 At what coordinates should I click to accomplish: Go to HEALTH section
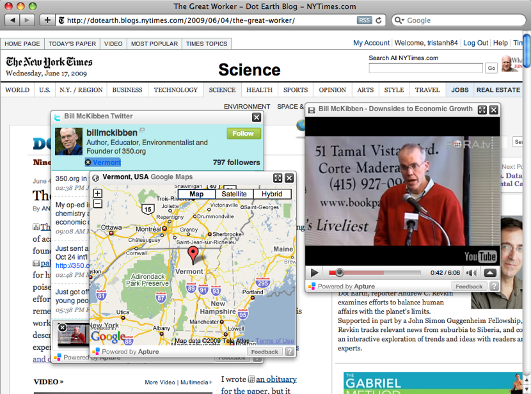[259, 90]
